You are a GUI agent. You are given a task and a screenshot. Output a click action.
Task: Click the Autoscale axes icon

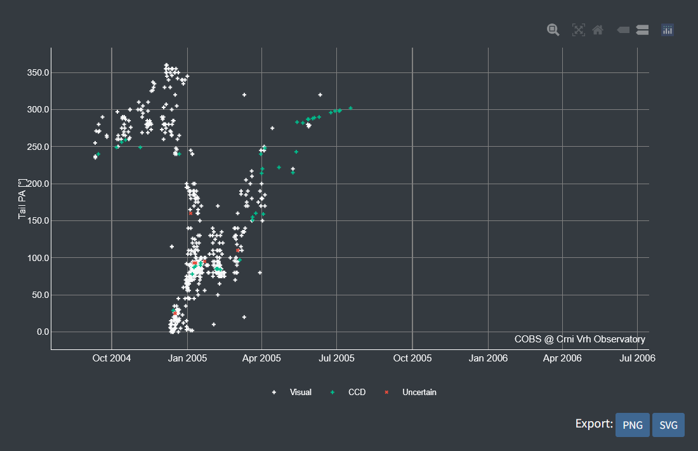(x=578, y=30)
